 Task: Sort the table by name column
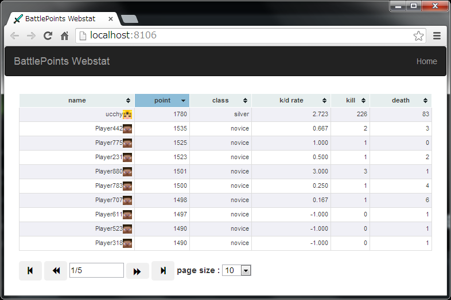click(x=77, y=100)
